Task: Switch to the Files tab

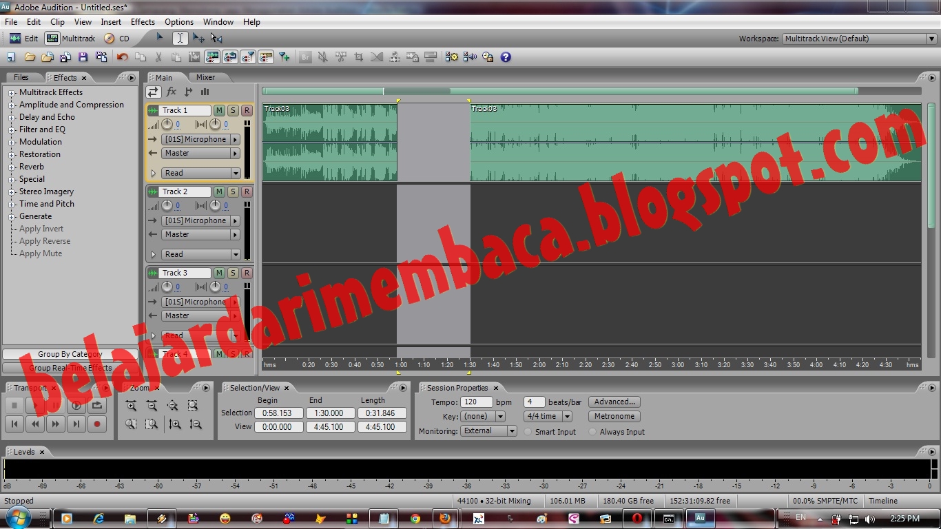Action: (21, 77)
